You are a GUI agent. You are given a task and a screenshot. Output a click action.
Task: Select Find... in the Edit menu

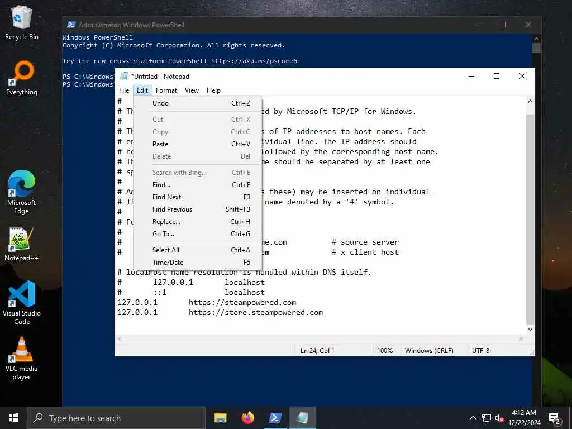click(198, 185)
